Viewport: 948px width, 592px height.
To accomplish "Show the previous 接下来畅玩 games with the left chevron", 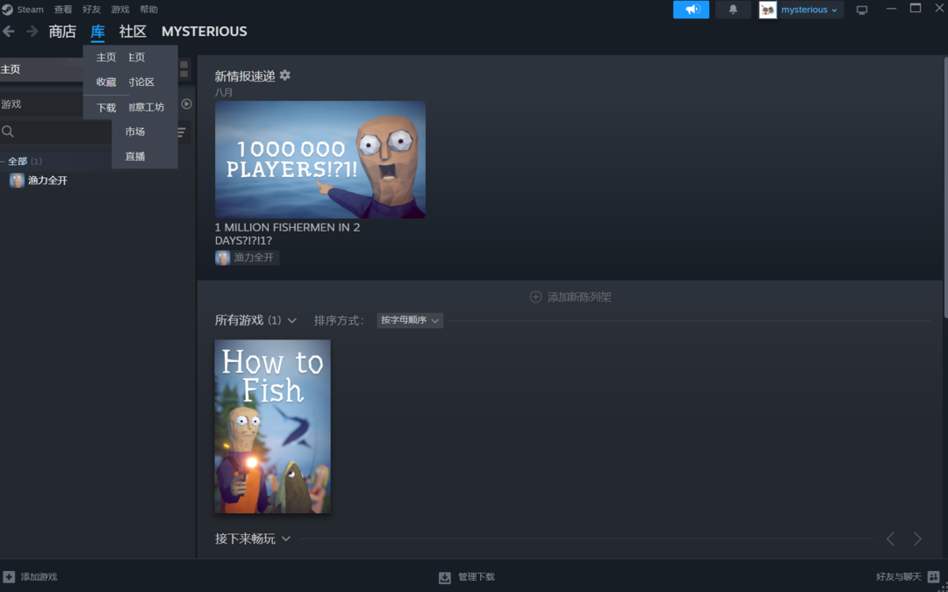I will [890, 539].
